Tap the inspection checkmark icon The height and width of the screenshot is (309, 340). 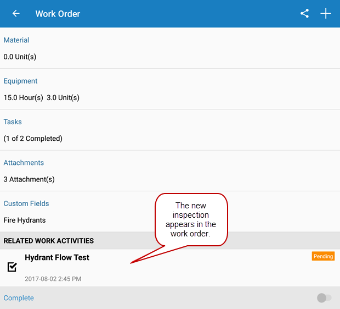click(x=12, y=267)
